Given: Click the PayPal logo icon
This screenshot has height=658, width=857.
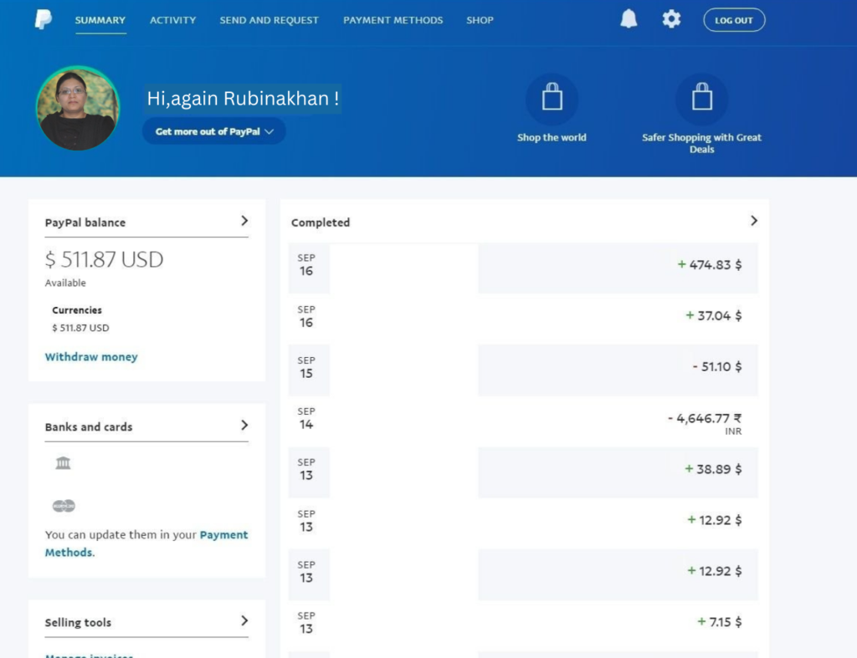Looking at the screenshot, I should (x=44, y=19).
